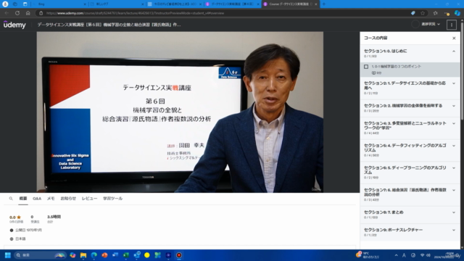Image resolution: width=464 pixels, height=261 pixels.
Task: Switch to the 学習ツール tab
Action: 113,199
